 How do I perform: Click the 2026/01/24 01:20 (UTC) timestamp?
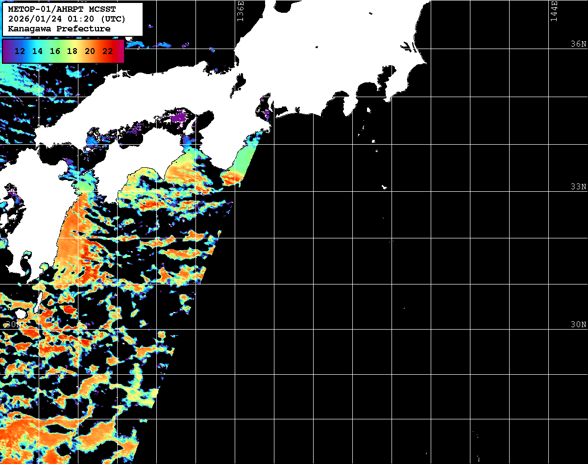click(67, 19)
